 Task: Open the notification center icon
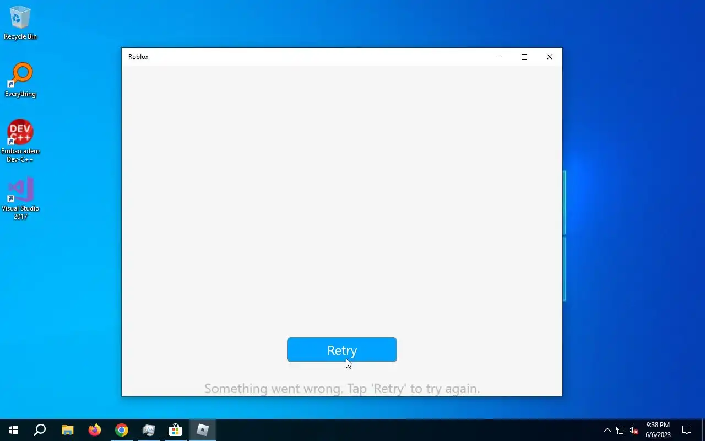pos(687,430)
